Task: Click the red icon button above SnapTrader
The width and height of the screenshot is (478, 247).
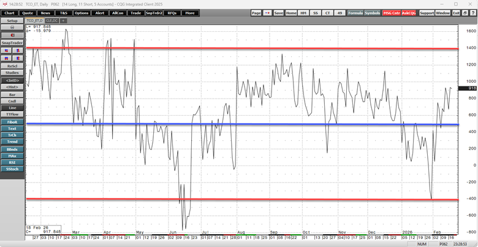Action: (x=12, y=35)
